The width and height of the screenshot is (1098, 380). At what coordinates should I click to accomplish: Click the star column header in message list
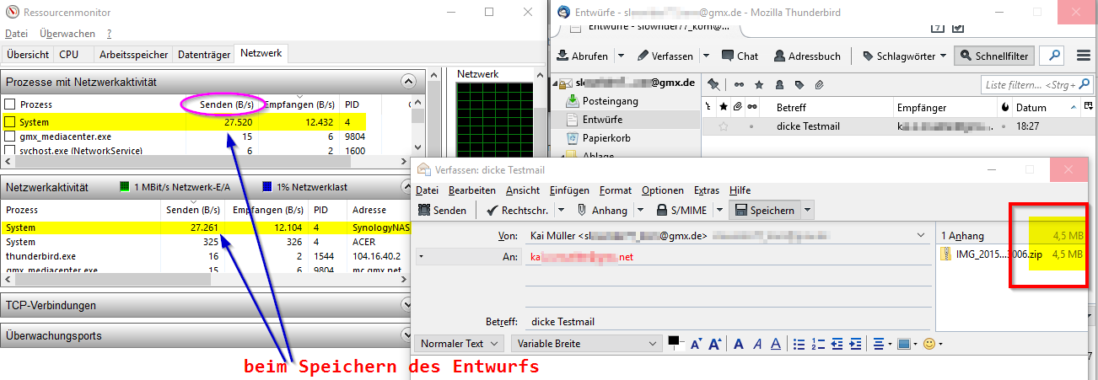pos(723,108)
